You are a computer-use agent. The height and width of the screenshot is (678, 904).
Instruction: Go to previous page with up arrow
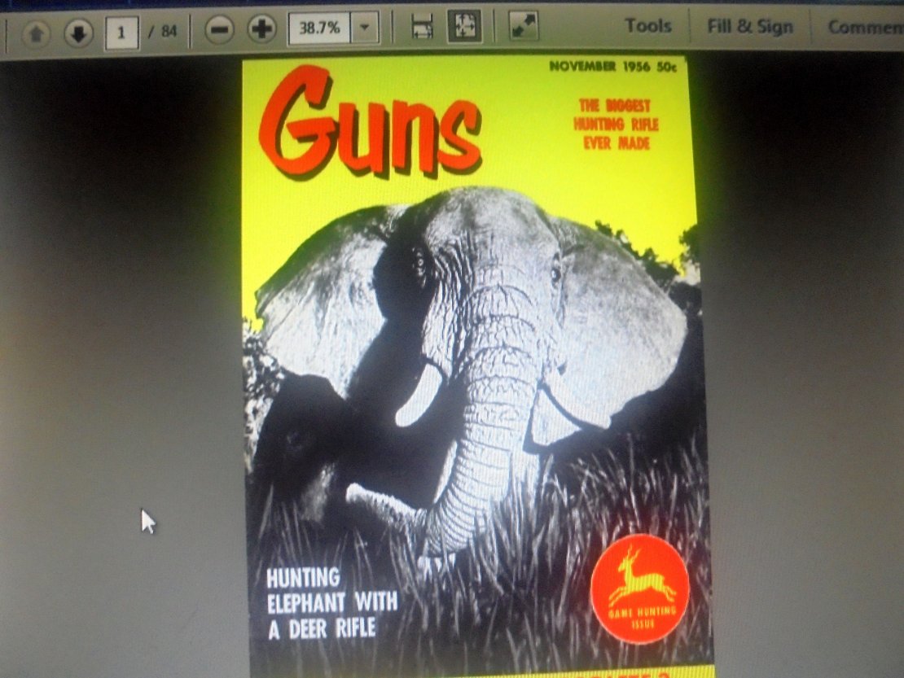click(37, 33)
